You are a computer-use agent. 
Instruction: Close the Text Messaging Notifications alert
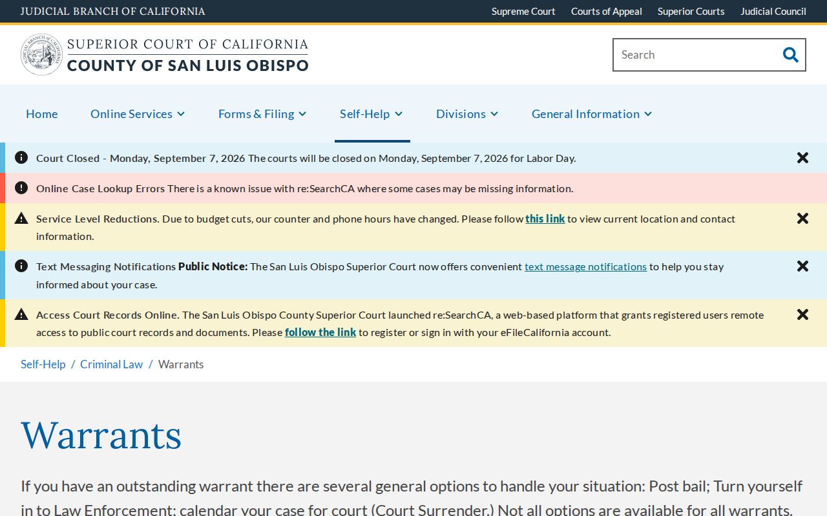pos(802,266)
